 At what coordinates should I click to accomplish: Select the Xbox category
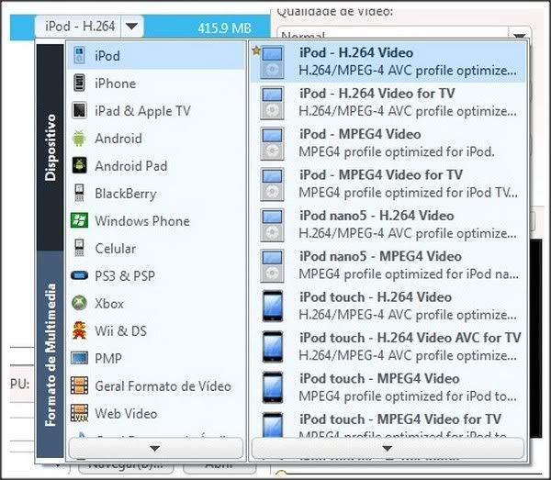point(156,303)
